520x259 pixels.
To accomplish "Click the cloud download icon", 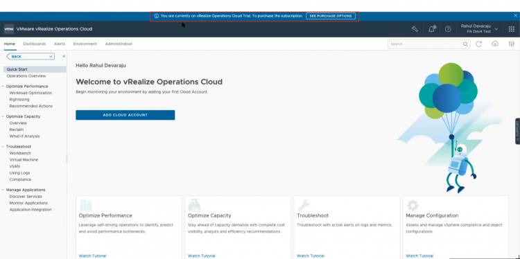I will [495, 44].
